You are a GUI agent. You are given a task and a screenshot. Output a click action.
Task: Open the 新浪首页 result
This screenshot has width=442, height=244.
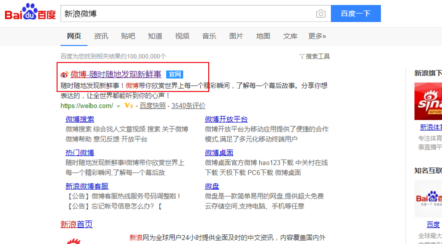pos(77,224)
